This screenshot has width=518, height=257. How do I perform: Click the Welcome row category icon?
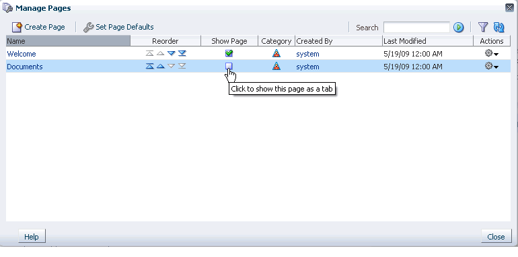276,53
